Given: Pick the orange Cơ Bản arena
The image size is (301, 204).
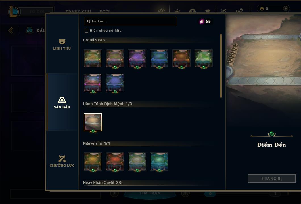Looking at the screenshot, I should click(x=181, y=58).
